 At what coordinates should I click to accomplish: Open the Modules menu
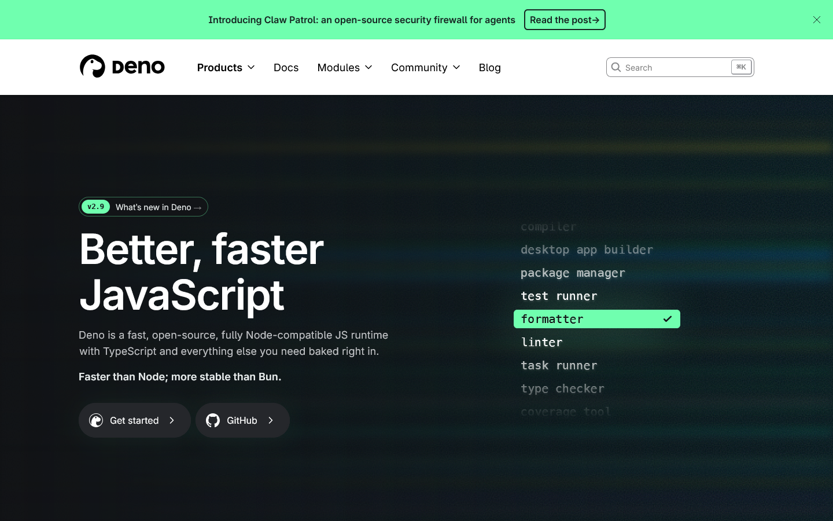click(345, 67)
